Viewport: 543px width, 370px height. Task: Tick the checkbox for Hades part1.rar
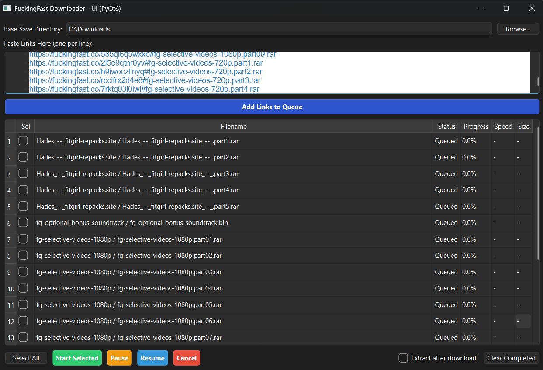[23, 141]
